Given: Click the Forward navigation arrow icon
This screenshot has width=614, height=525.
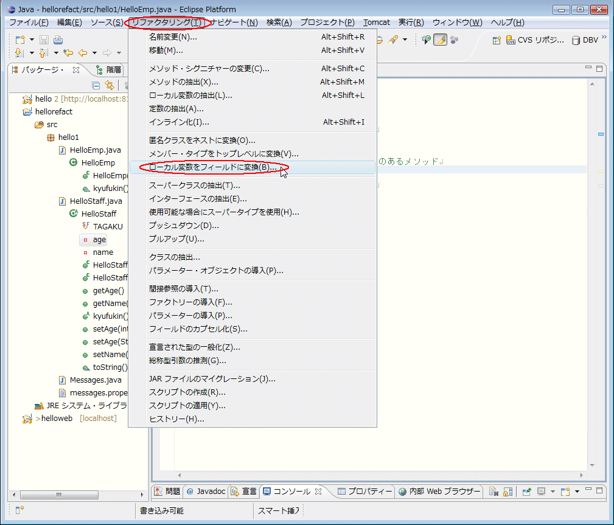Looking at the screenshot, I should (x=107, y=52).
